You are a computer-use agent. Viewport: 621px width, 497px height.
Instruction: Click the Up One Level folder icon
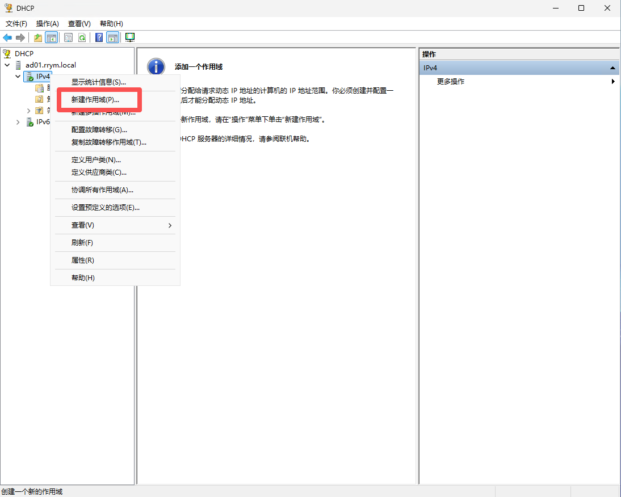pos(38,37)
